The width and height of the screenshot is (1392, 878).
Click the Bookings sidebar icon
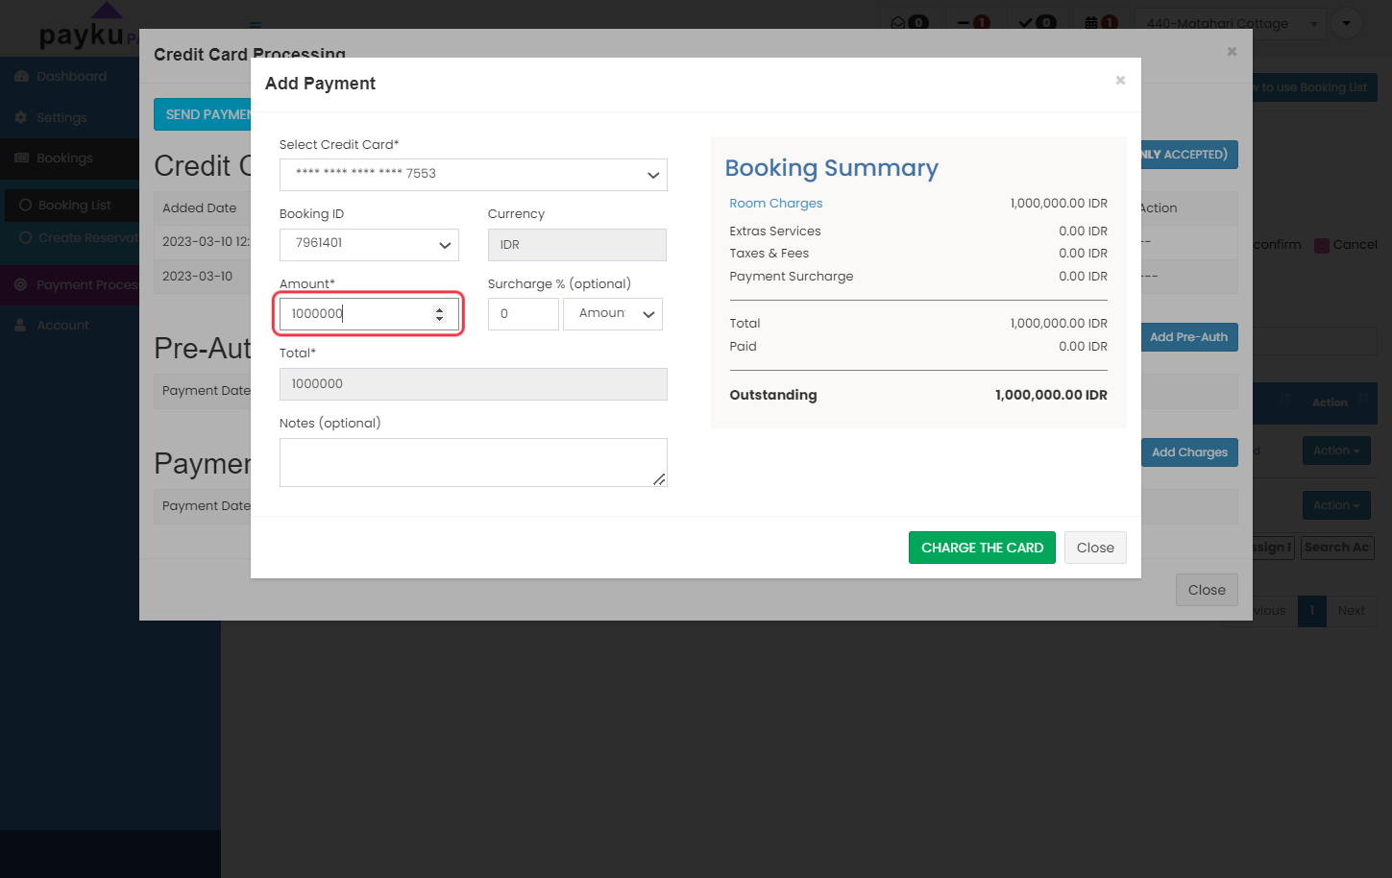(x=21, y=159)
